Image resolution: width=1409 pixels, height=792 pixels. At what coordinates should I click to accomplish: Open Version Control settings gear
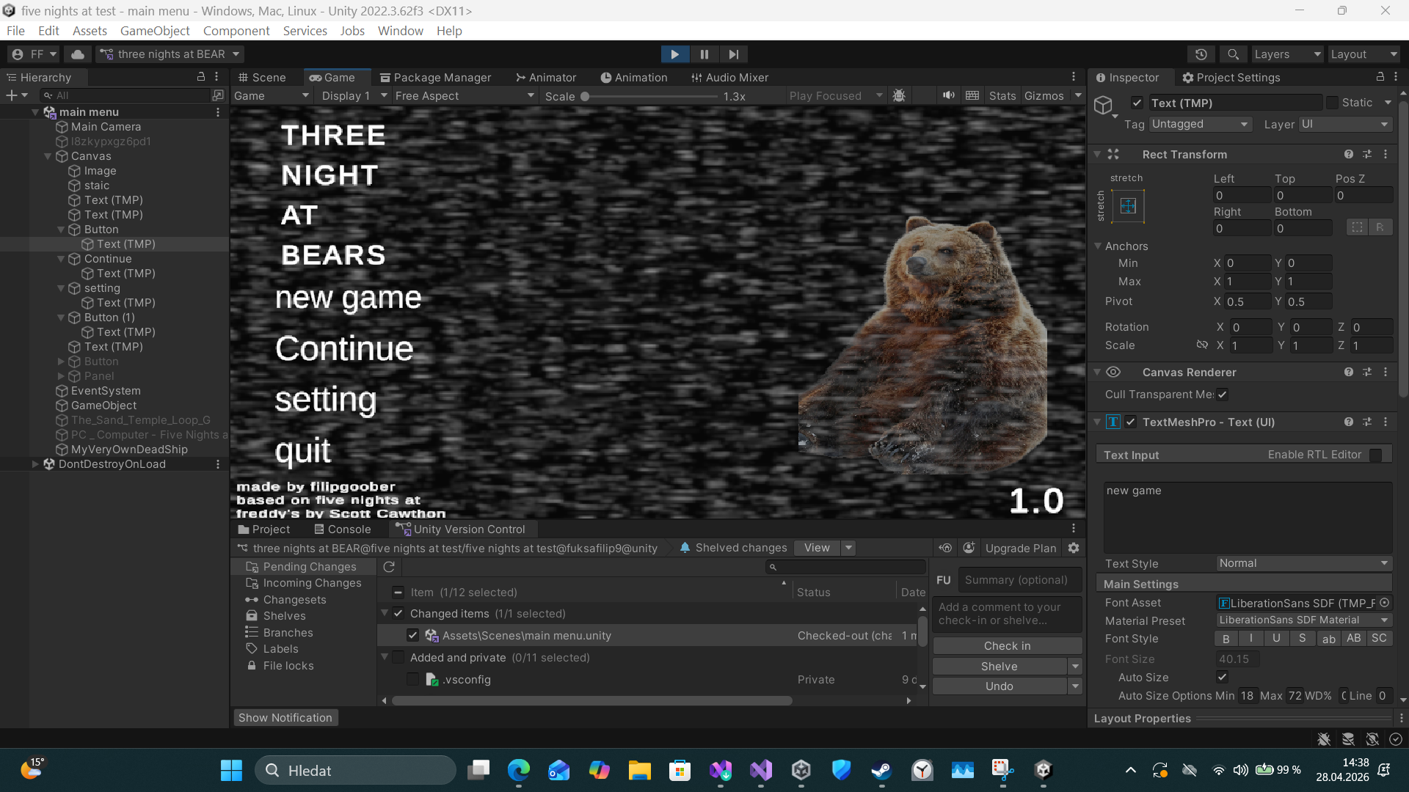tap(1074, 548)
